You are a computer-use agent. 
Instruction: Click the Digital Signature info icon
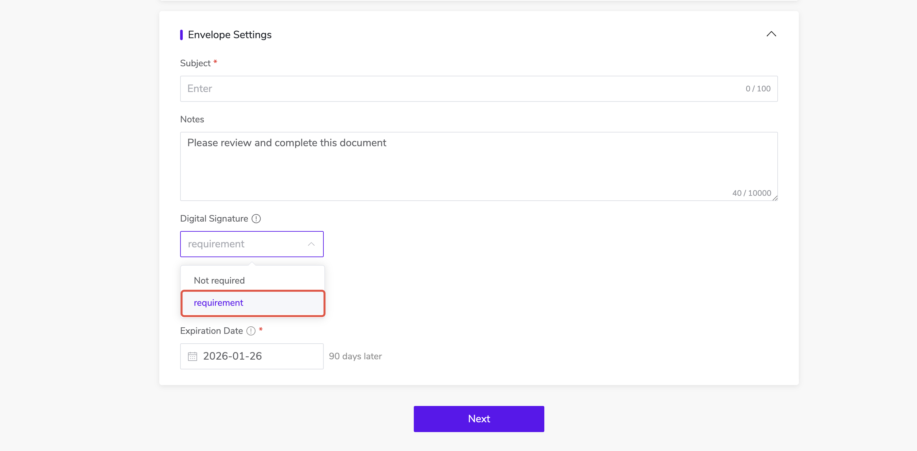click(x=256, y=219)
